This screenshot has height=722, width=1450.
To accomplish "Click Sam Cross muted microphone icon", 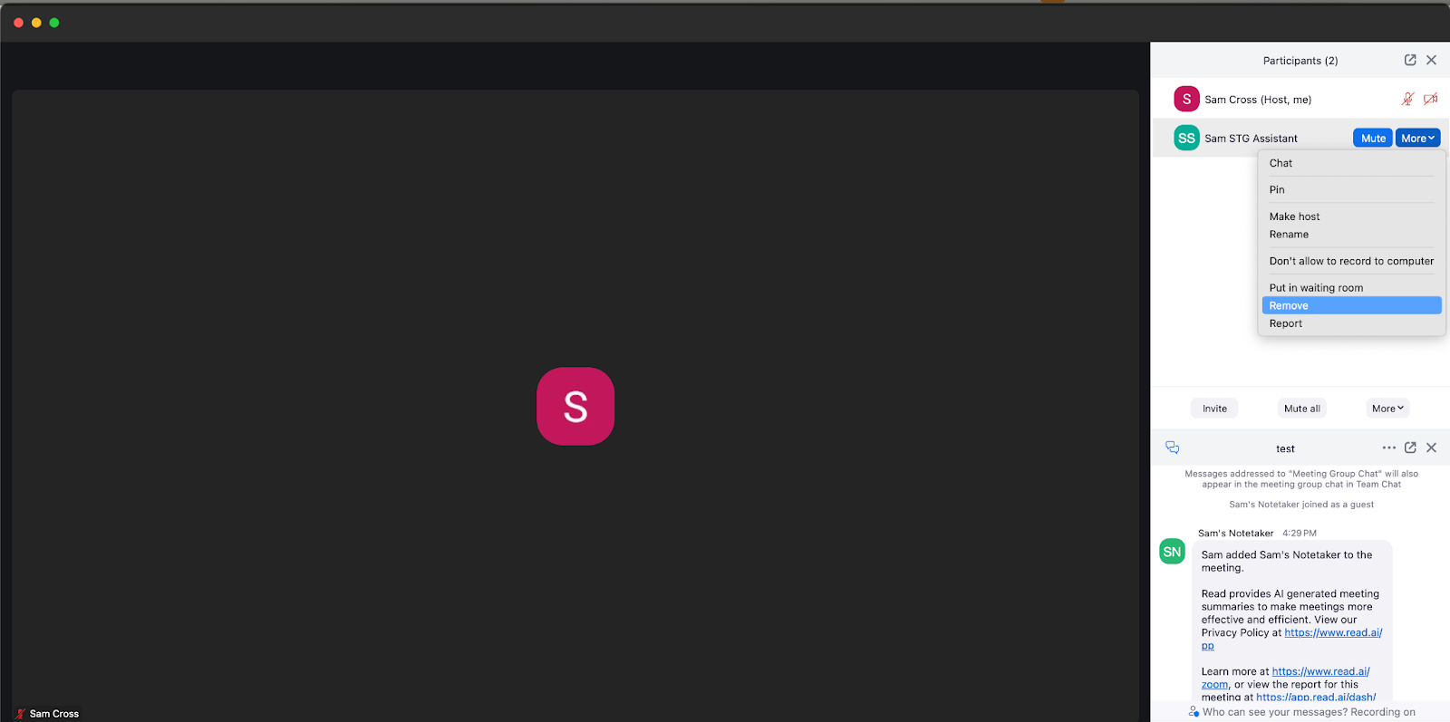I will click(x=1407, y=99).
